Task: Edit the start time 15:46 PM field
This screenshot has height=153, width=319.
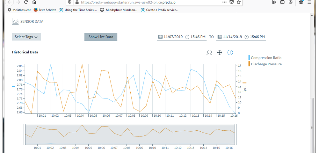Action: pyautogui.click(x=198, y=37)
